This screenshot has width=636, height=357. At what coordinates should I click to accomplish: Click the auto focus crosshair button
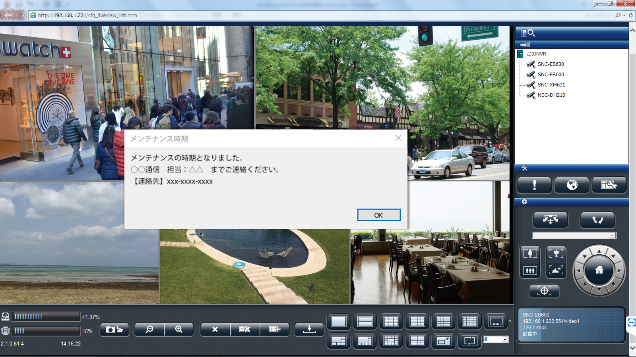(544, 291)
